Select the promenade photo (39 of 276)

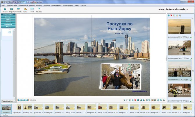click(180, 48)
